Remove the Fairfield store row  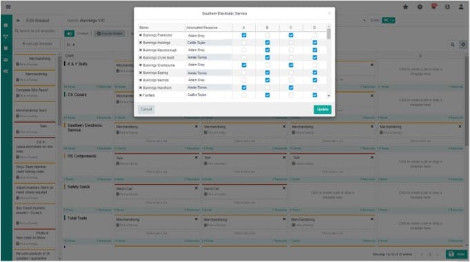(x=140, y=95)
